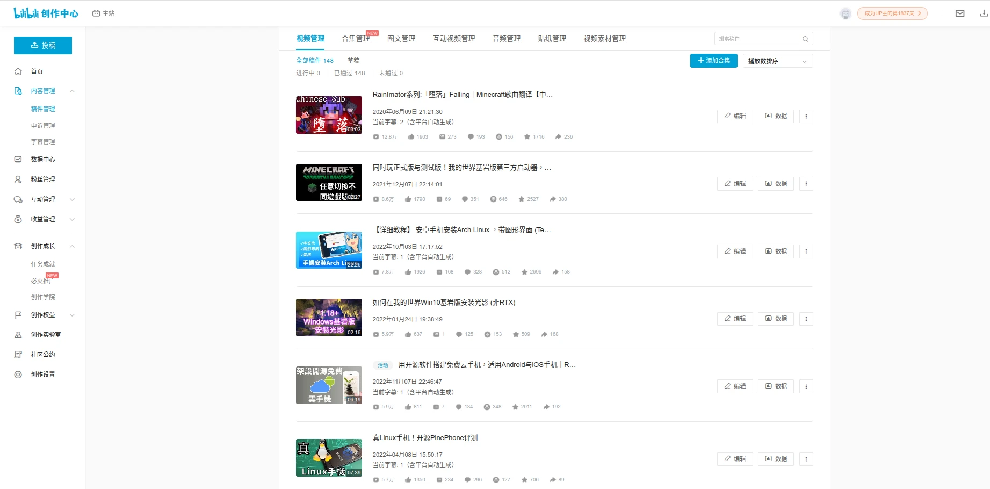The height and width of the screenshot is (489, 990).
Task: Expand the Revenue Management (收益管理) section
Action: click(72, 219)
